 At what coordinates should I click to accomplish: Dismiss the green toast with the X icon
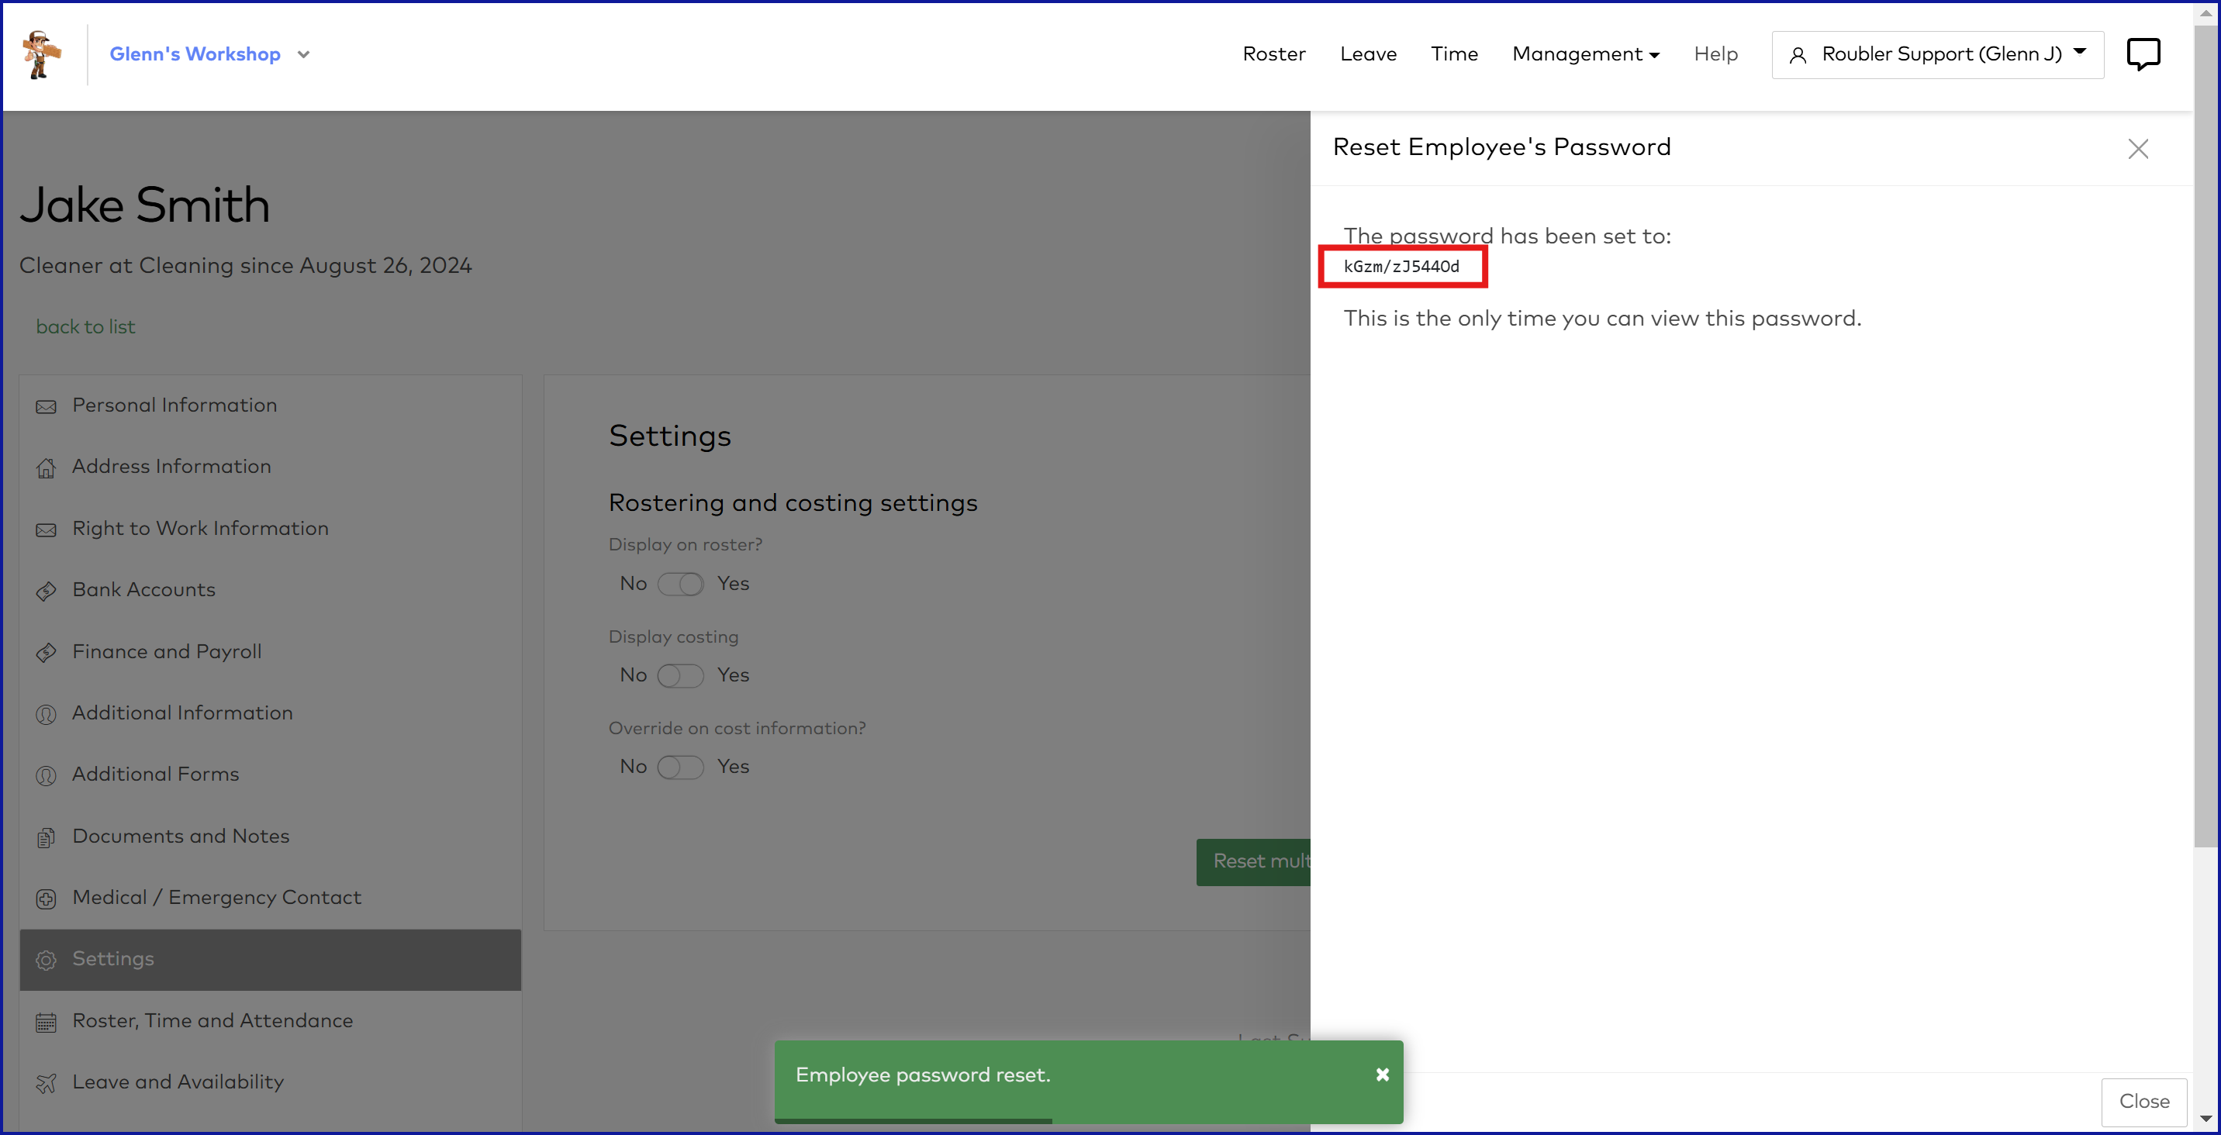[1382, 1074]
